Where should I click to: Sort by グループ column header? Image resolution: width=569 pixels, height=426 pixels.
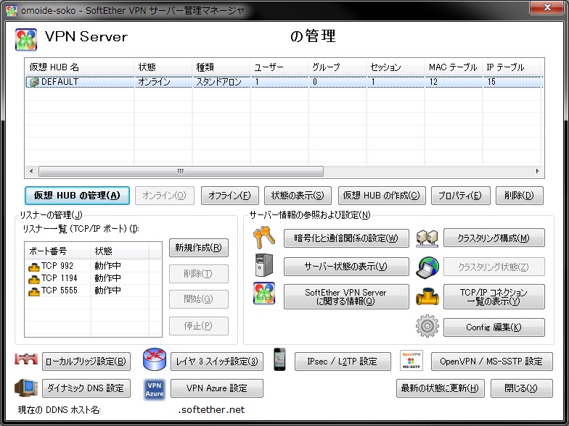[337, 67]
